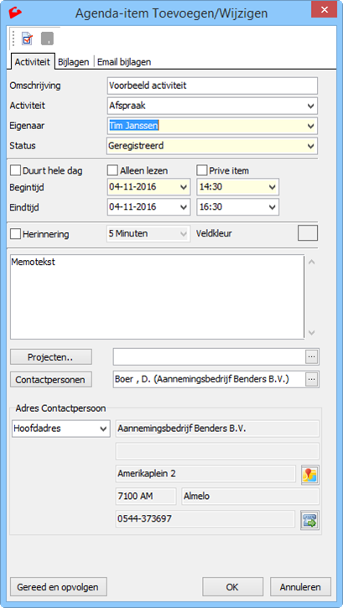This screenshot has height=608, width=343.
Task: Click the Veldkleur color swatch
Action: (308, 233)
